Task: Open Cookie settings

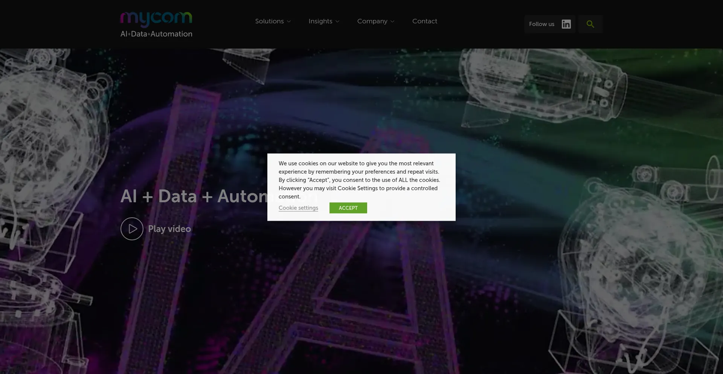Action: tap(298, 208)
